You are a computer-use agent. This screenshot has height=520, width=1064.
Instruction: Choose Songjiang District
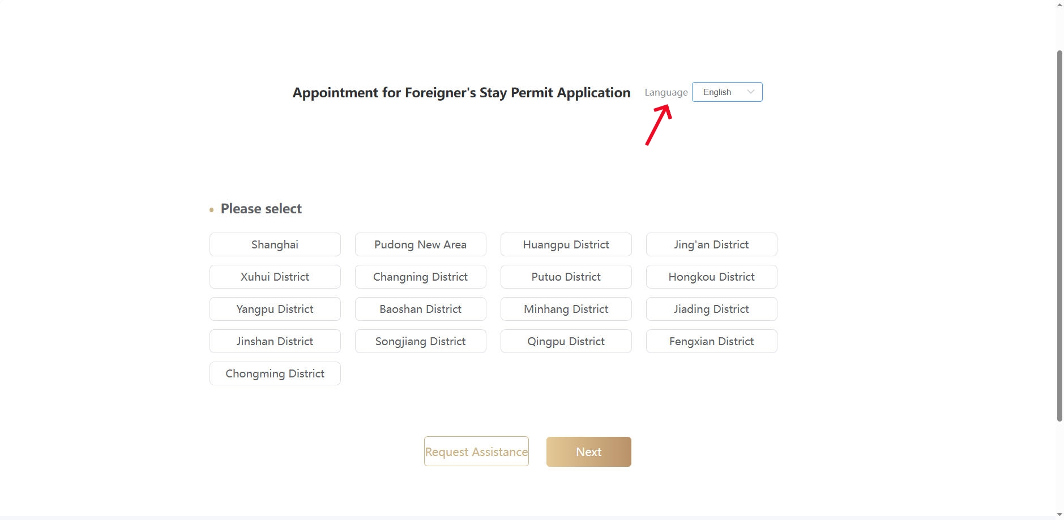pyautogui.click(x=421, y=341)
